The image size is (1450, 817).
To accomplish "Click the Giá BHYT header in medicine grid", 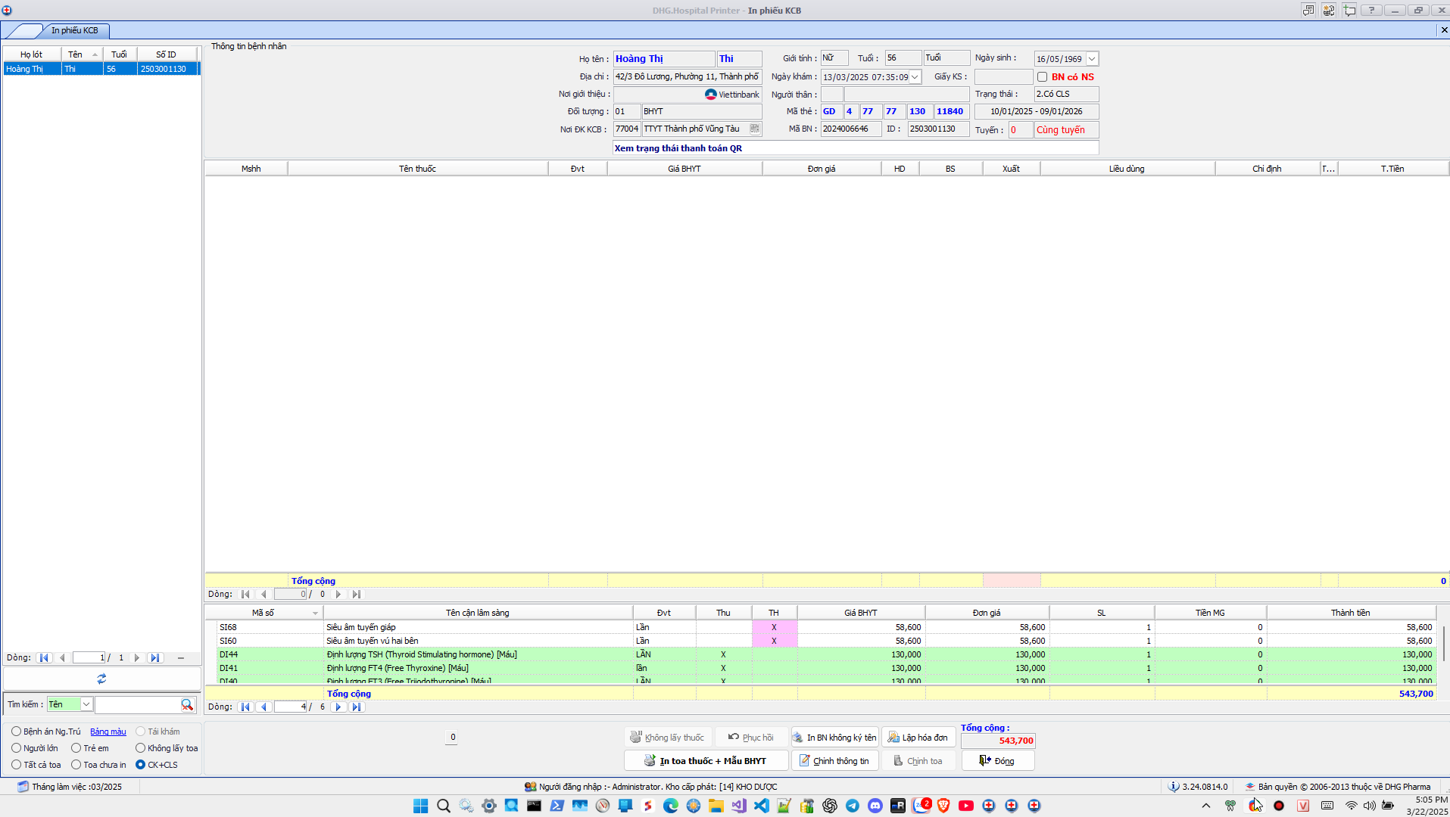I will point(684,169).
